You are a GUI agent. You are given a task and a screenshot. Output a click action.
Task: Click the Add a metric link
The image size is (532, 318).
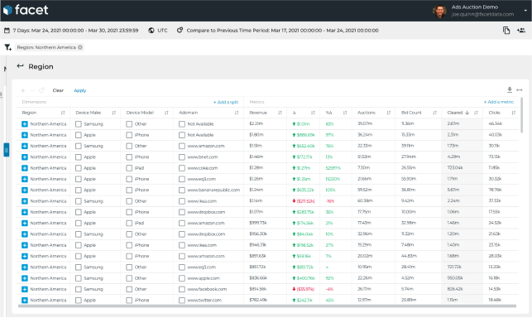(x=499, y=102)
